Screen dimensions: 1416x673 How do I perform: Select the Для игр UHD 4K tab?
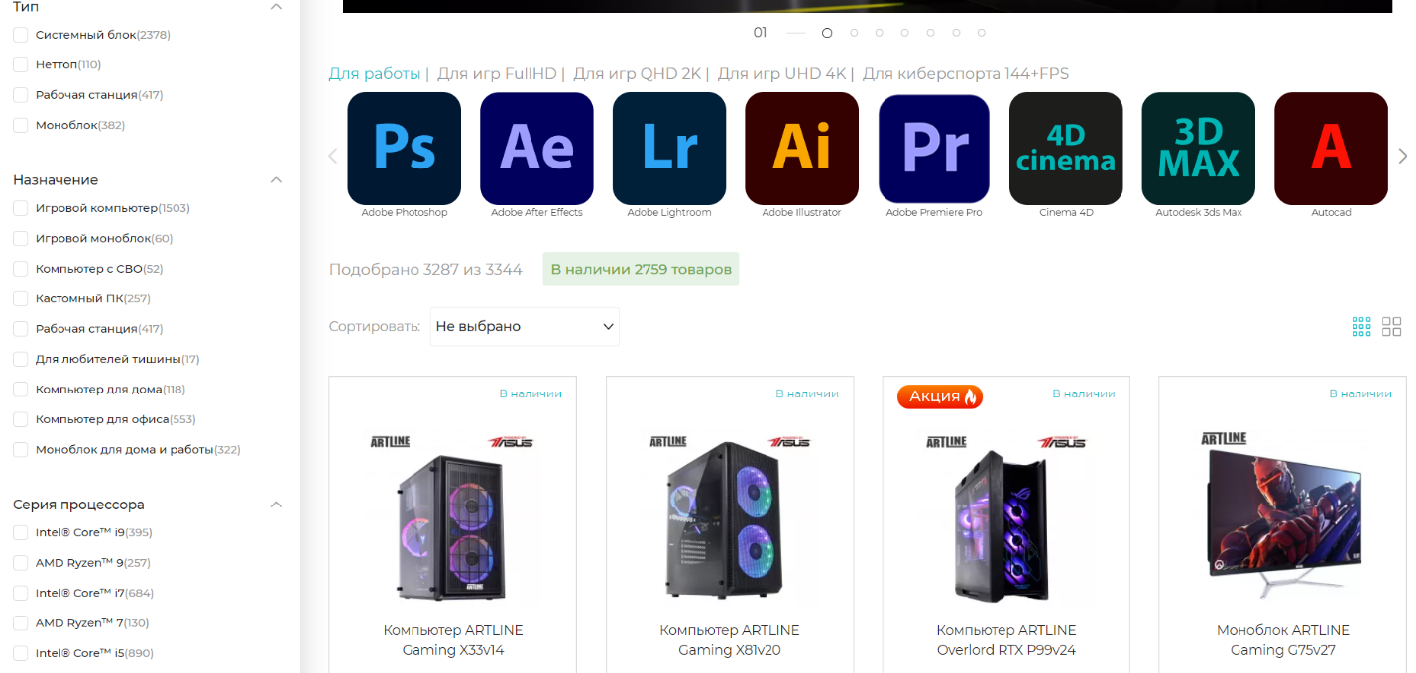coord(782,74)
